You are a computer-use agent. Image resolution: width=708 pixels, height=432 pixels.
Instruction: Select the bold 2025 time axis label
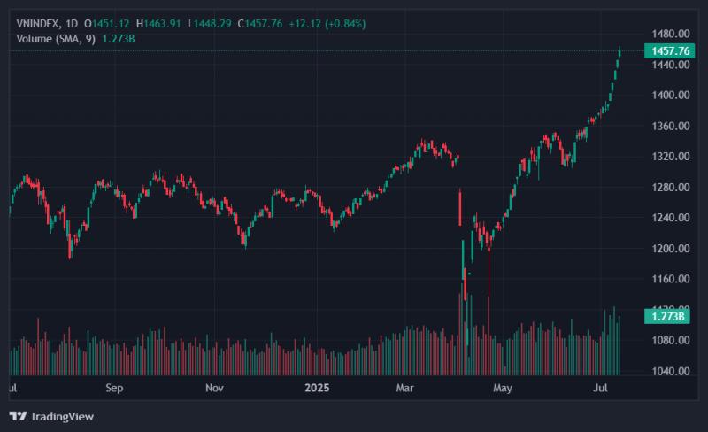tap(317, 388)
